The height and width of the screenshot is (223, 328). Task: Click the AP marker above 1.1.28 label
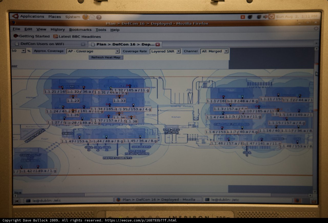[x=82, y=119]
